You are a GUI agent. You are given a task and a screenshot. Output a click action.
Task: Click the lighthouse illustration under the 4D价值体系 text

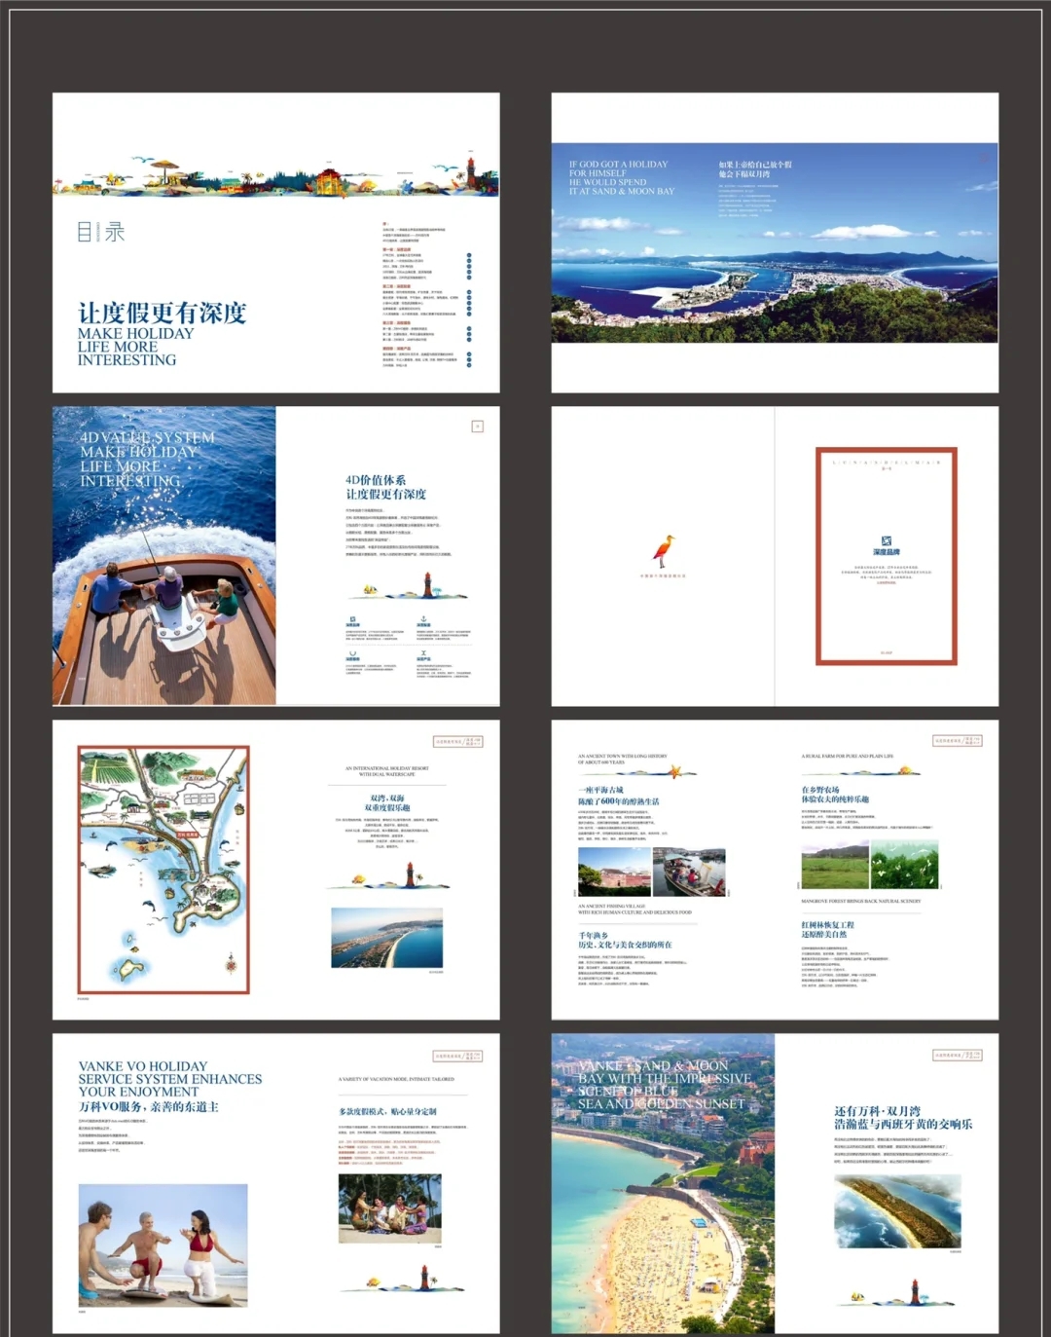(x=427, y=584)
